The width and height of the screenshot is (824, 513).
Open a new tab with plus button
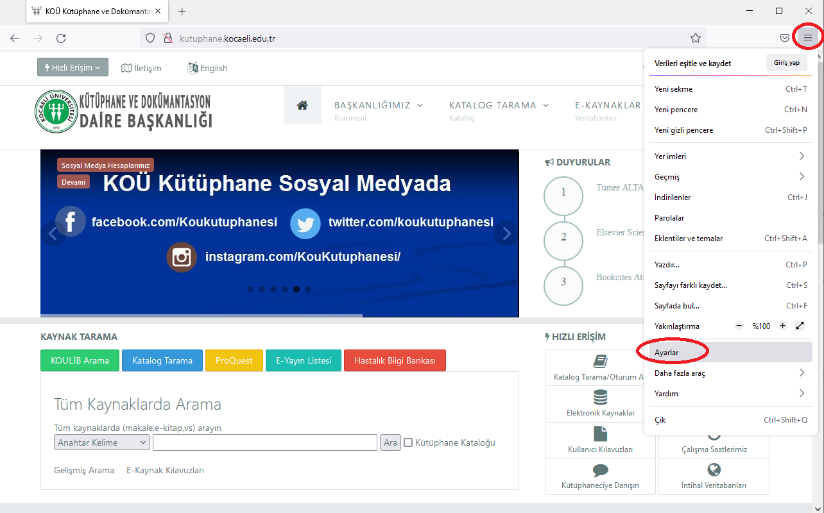182,12
